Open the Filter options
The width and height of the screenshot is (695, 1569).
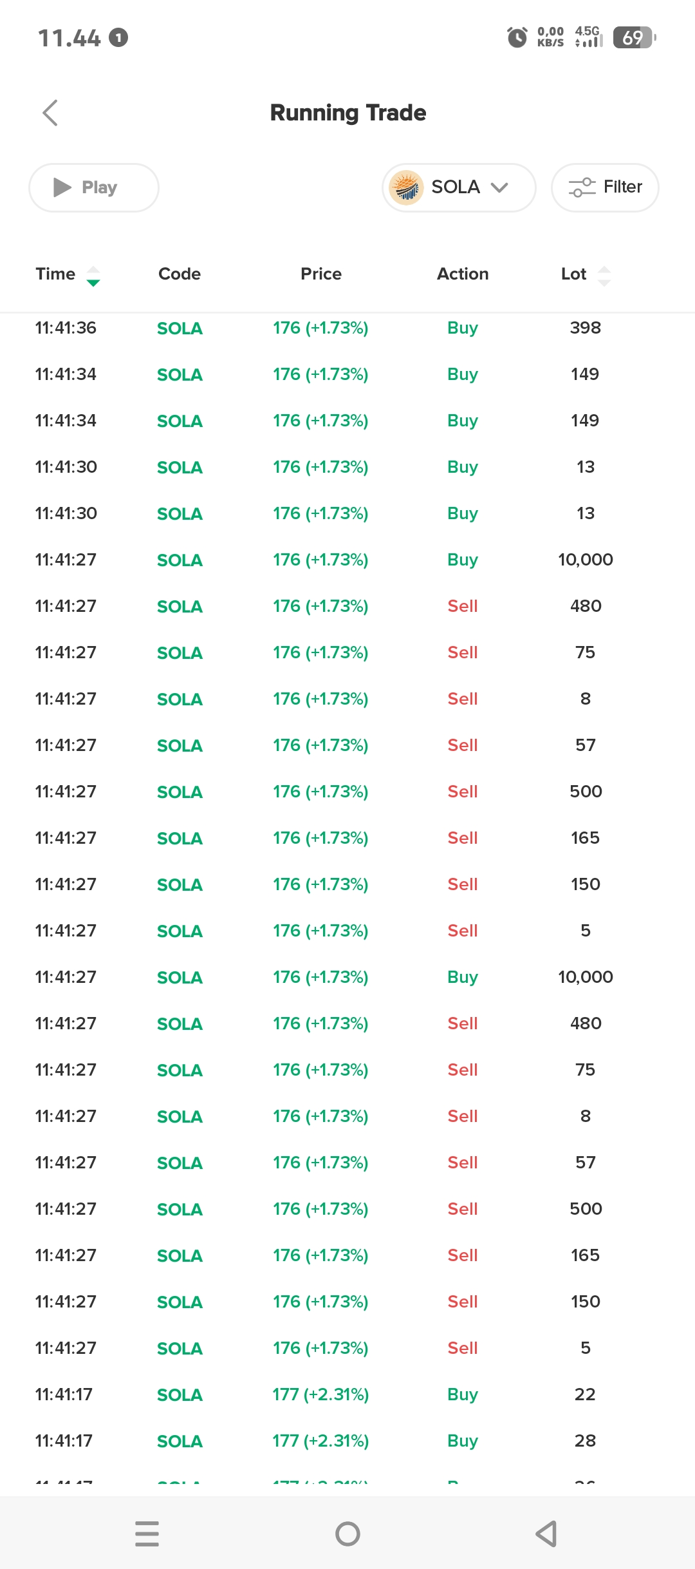coord(605,187)
